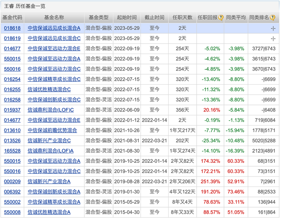The height and width of the screenshot is (219, 281).
Task: Click the help icon beside 同类排名 header
Action: click(272, 18)
